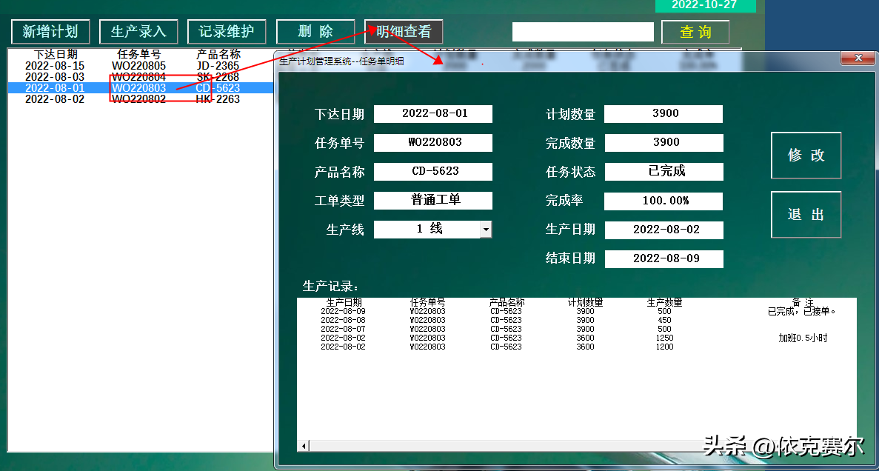Viewport: 879px width, 471px height.
Task: Click 任务单号 column header in main list
Action: (x=139, y=54)
